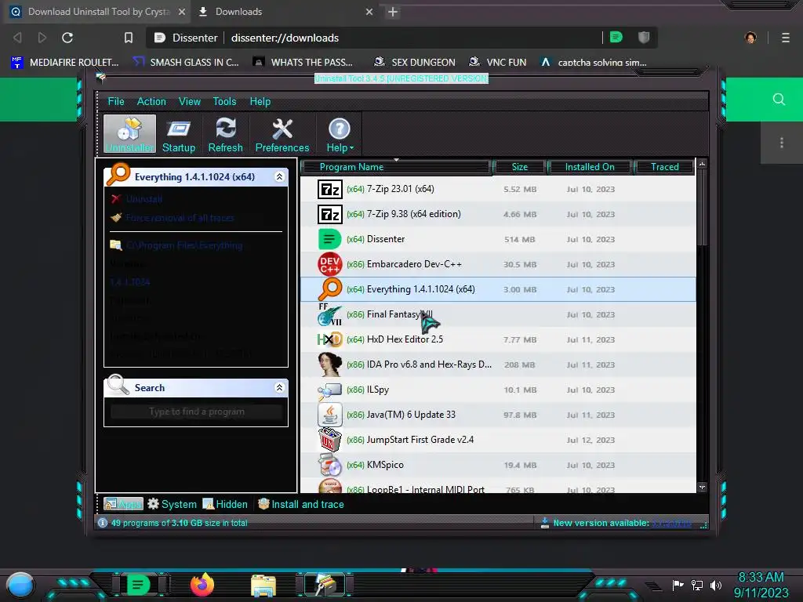
Task: Open the Uninstaller toolbar view
Action: [x=129, y=133]
